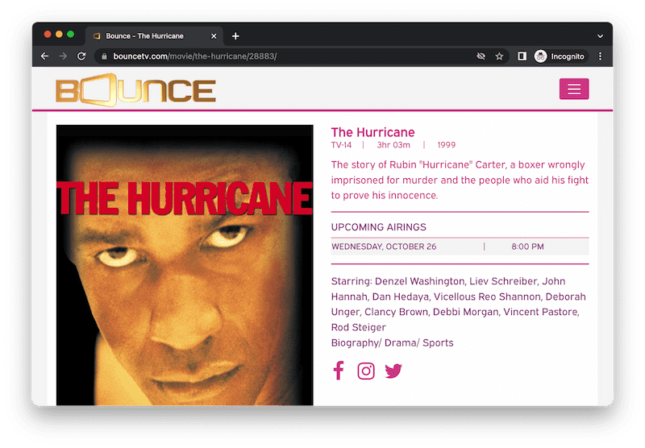Expand the tab search chevron
This screenshot has height=448, width=645.
coord(600,36)
